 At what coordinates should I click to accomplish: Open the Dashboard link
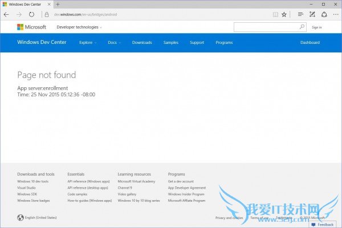310,43
